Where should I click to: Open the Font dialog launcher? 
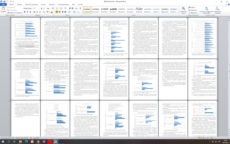pyautogui.click(x=54, y=15)
